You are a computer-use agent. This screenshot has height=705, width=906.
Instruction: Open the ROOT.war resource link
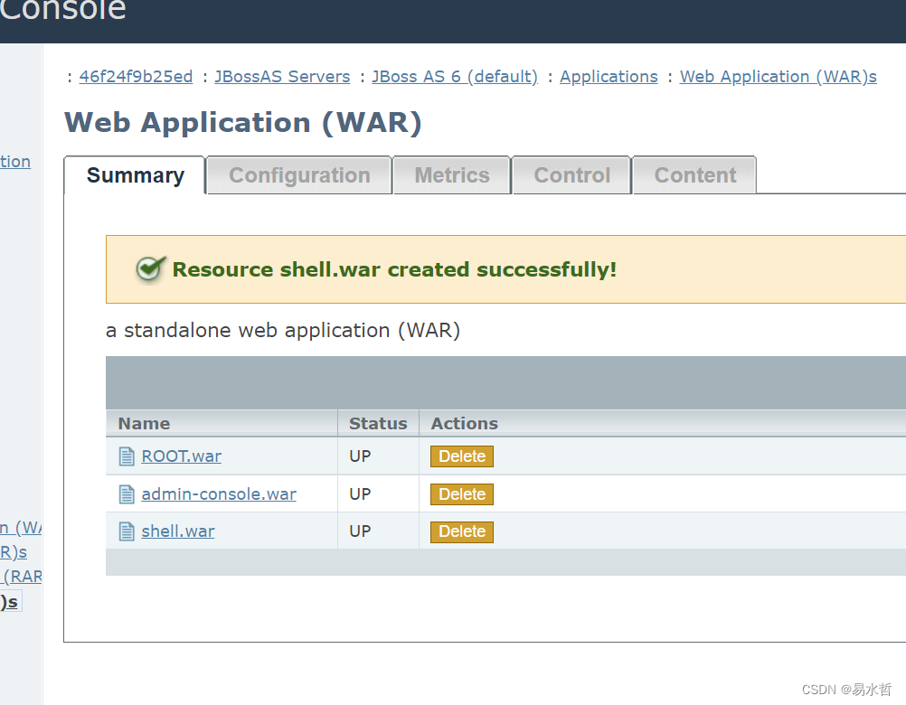[182, 456]
